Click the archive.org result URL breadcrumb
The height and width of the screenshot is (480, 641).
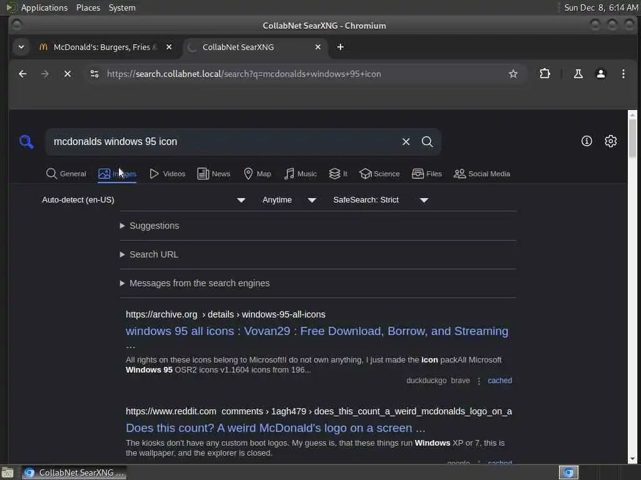pos(225,314)
